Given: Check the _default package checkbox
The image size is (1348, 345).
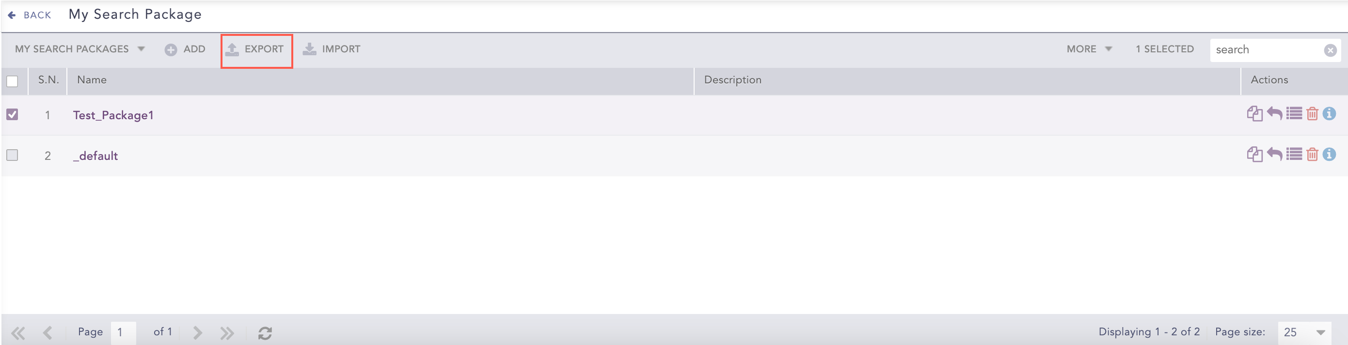Looking at the screenshot, I should [x=12, y=155].
